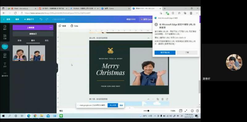Screen dimensions: 247x122
Task: Open the More options in Canva sidebar
Action: (x=5, y=74)
